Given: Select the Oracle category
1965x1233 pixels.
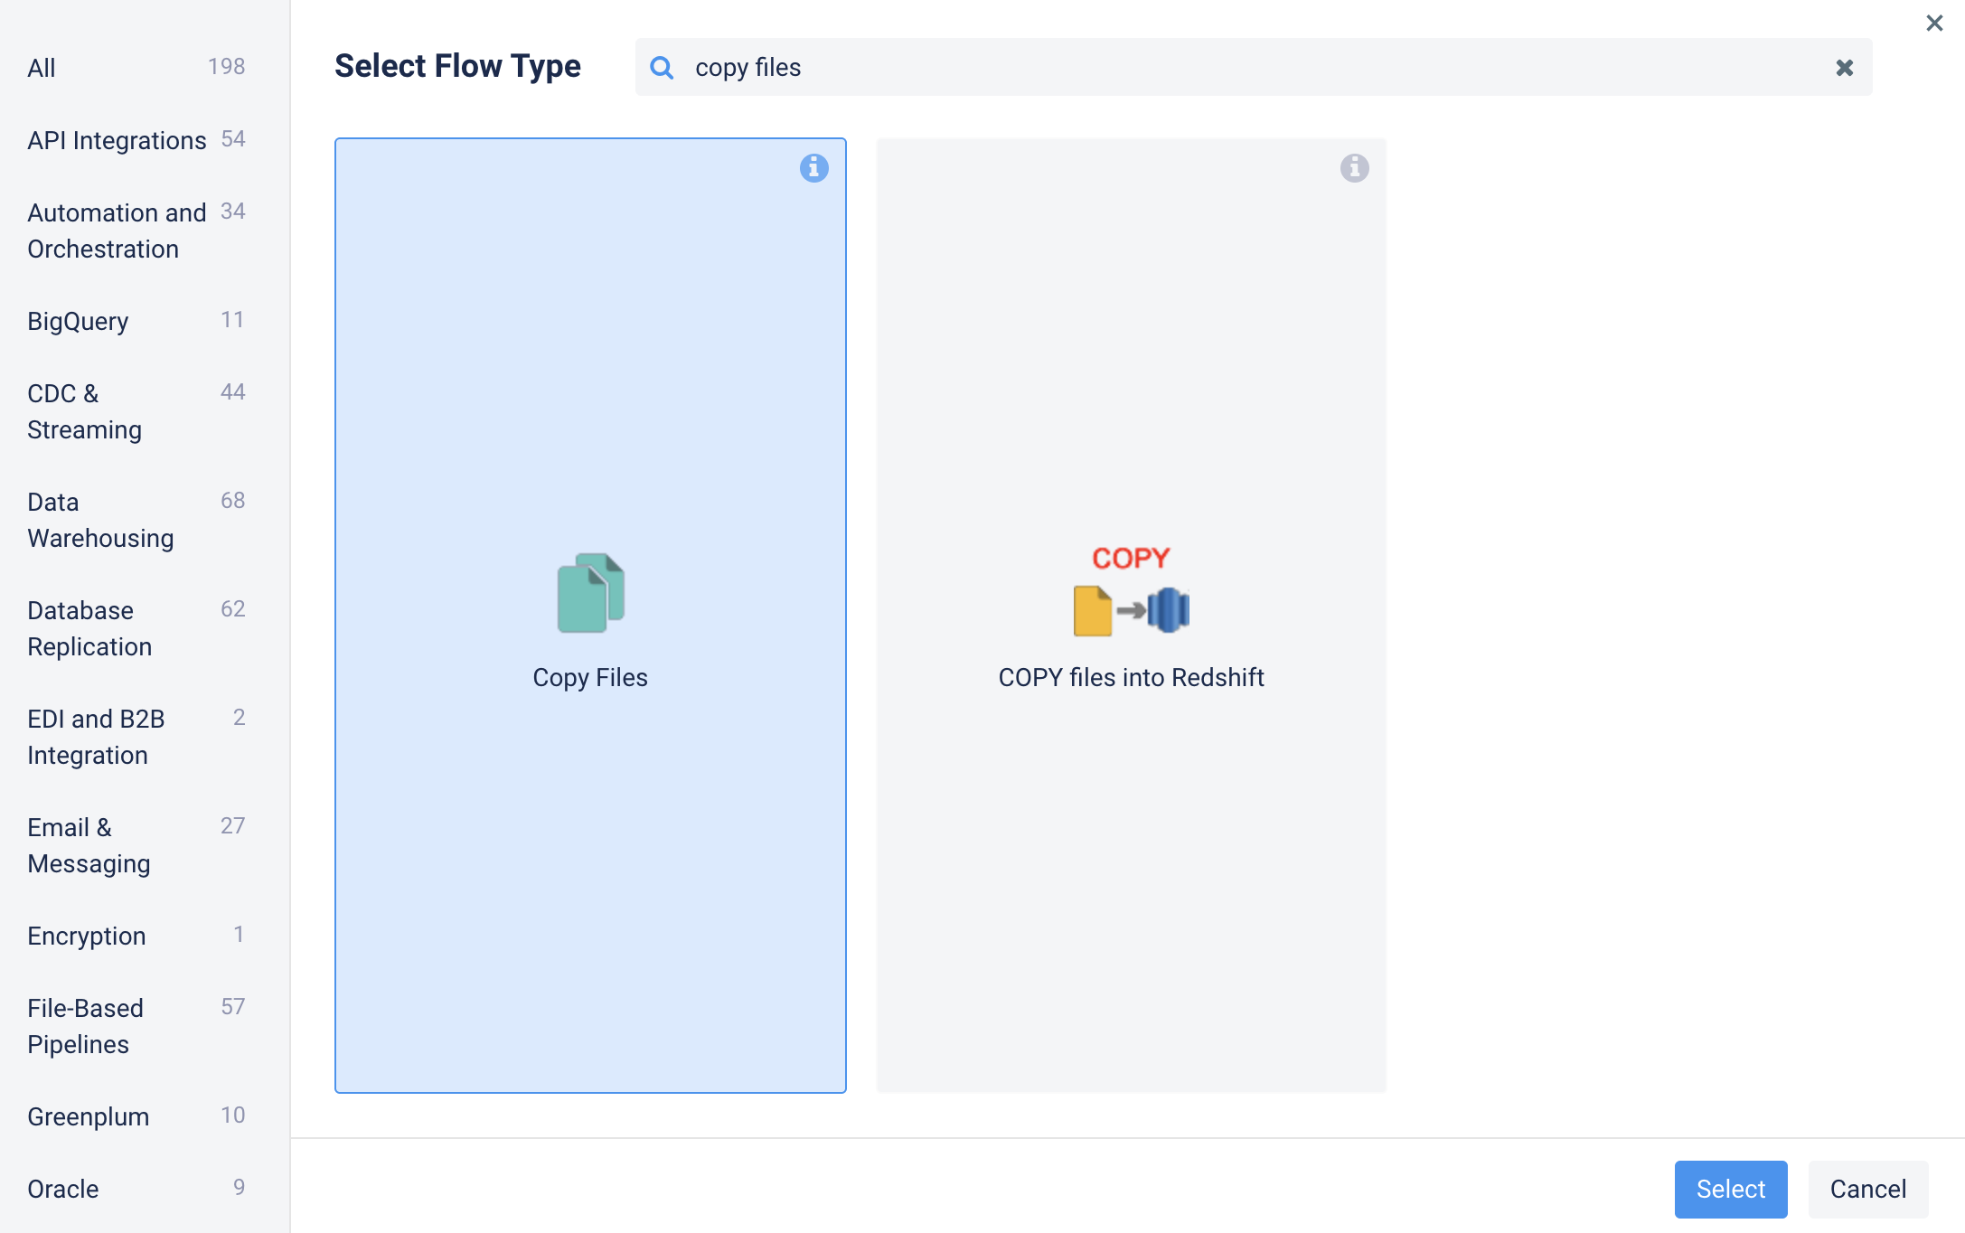Looking at the screenshot, I should point(136,1189).
